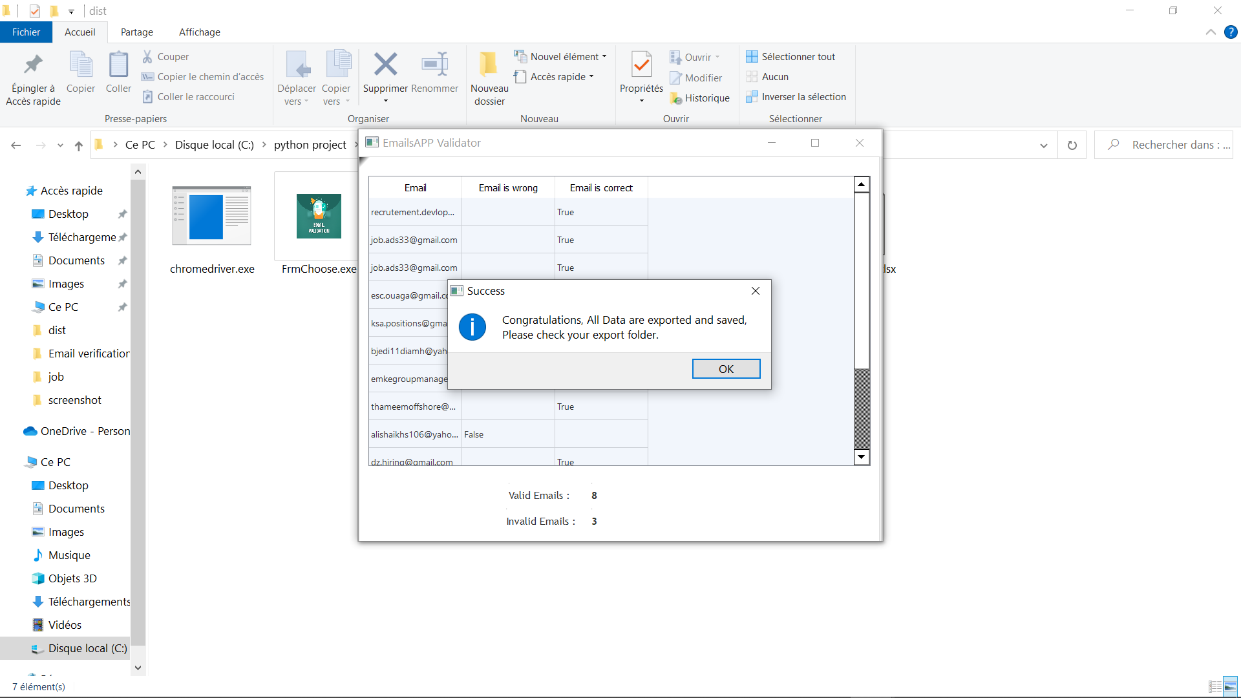Screen dimensions: 1241x698
Task: Click Épingler à Accès rapide pin icon
Action: click(33, 65)
